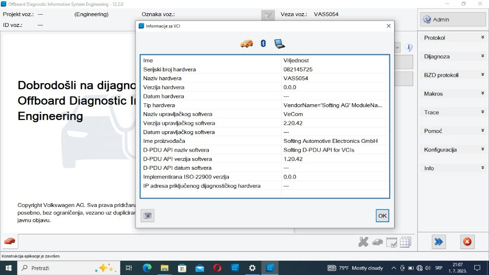The height and width of the screenshot is (275, 489).
Task: Click value 082145725 in the table
Action: pos(298,69)
